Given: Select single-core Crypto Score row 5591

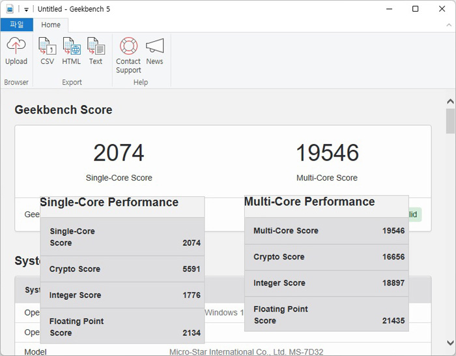Looking at the screenshot, I should tap(122, 269).
